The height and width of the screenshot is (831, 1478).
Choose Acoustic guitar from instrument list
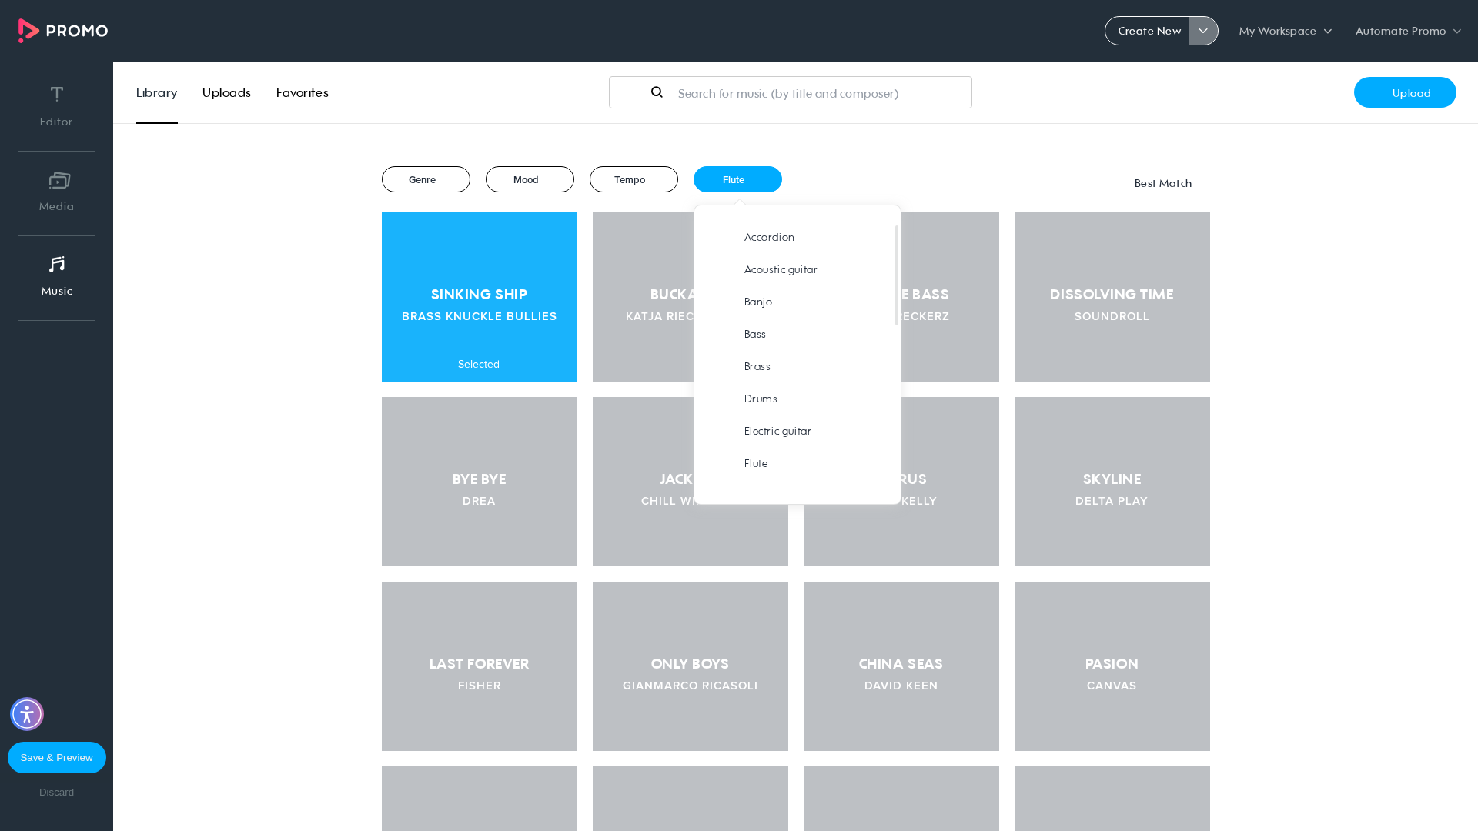(781, 269)
